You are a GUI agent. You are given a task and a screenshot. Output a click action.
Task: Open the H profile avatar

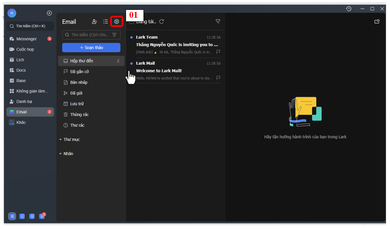(x=11, y=13)
